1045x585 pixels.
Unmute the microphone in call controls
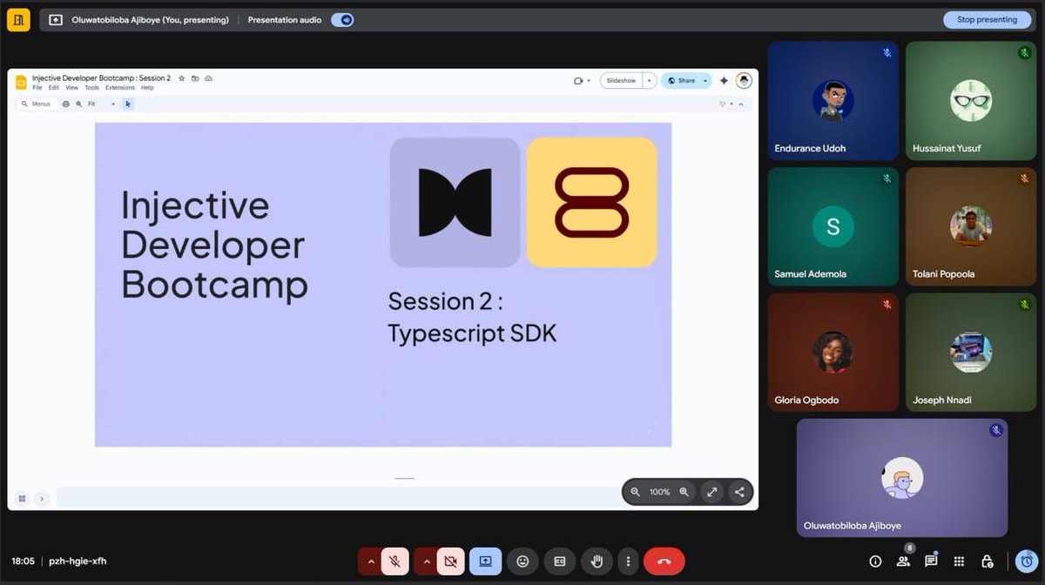click(x=394, y=561)
